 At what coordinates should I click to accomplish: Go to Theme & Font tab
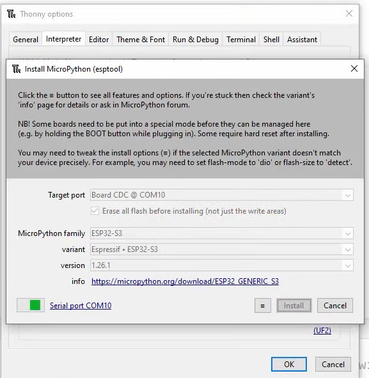pos(141,39)
